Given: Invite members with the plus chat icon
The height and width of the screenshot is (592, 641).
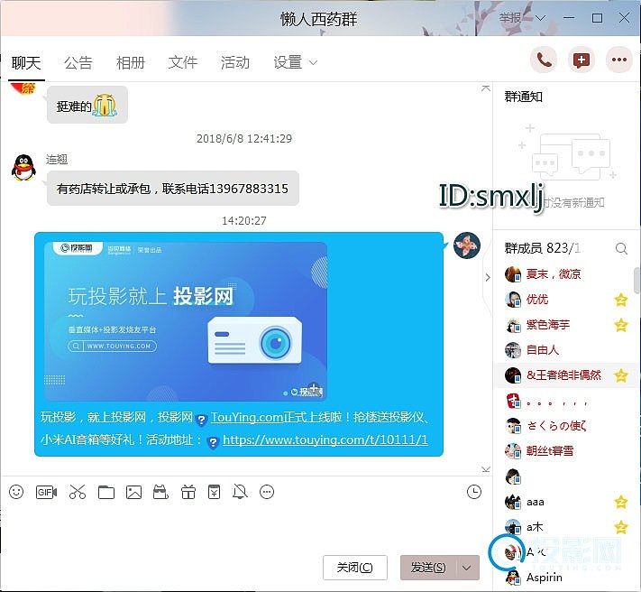Looking at the screenshot, I should [581, 60].
